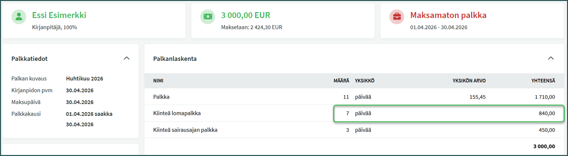Click the Huhtikuu 2026 salary description

tap(84, 79)
